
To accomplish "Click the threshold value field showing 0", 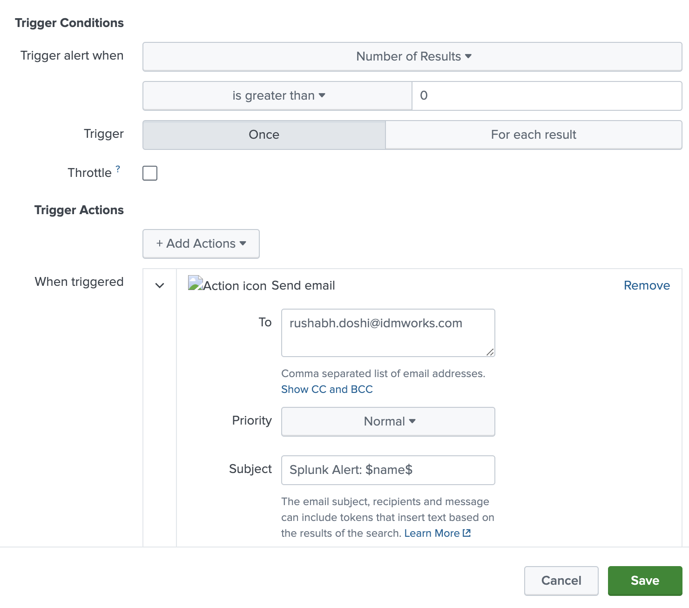I will (x=547, y=96).
